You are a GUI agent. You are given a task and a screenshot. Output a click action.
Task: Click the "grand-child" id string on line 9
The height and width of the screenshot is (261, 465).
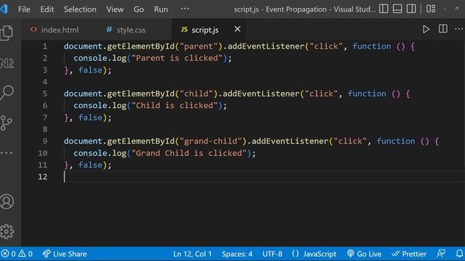click(x=211, y=141)
